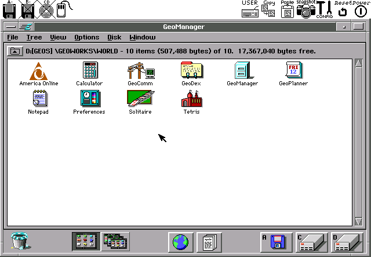Screen dimensions: 371x257
Task: Click the wastebasket icon
Action: (x=20, y=241)
